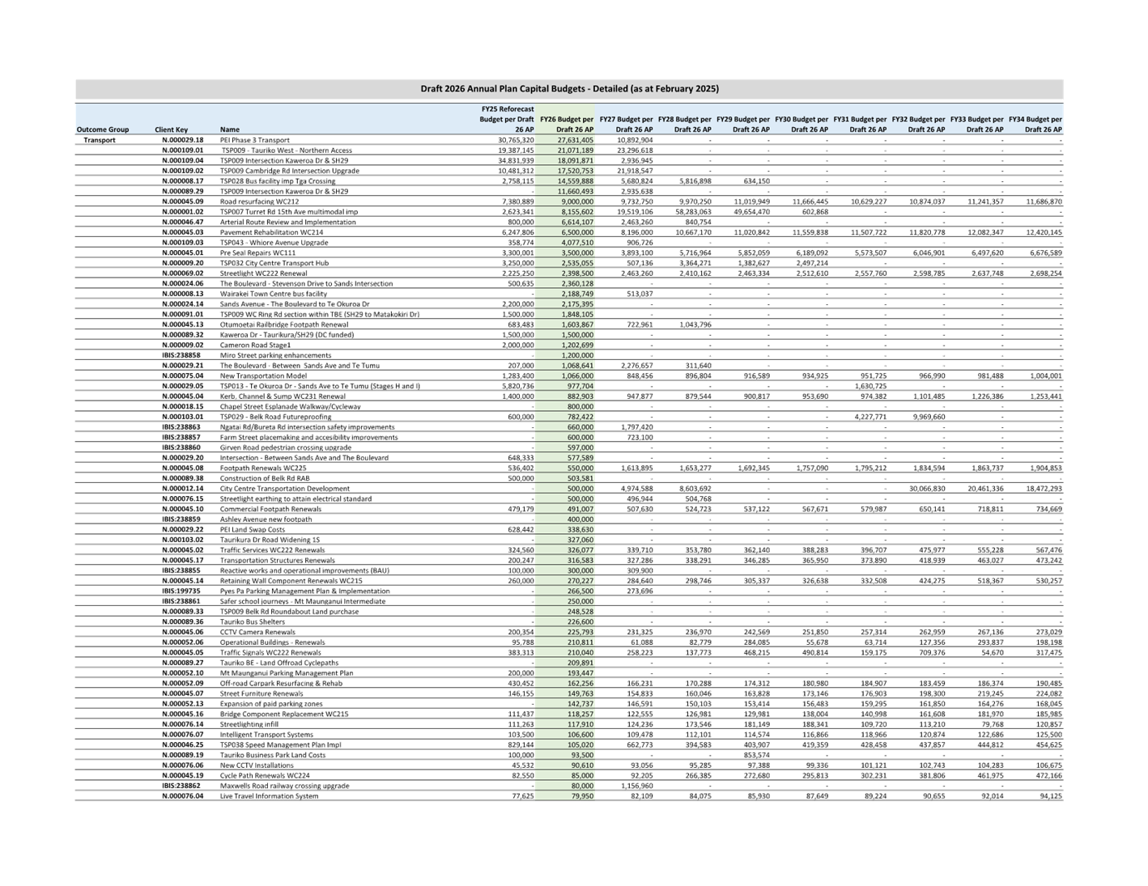Screen dimensions: 1148x886
Task: Click the value 30,765,320 in PEI Phase 3 row
Action: point(516,140)
